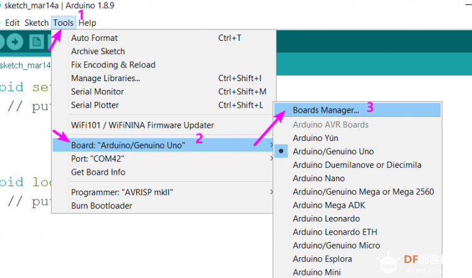Screen dimensions: 472x278
Task: Select the Arduino Mini board
Action: pyautogui.click(x=357, y=272)
